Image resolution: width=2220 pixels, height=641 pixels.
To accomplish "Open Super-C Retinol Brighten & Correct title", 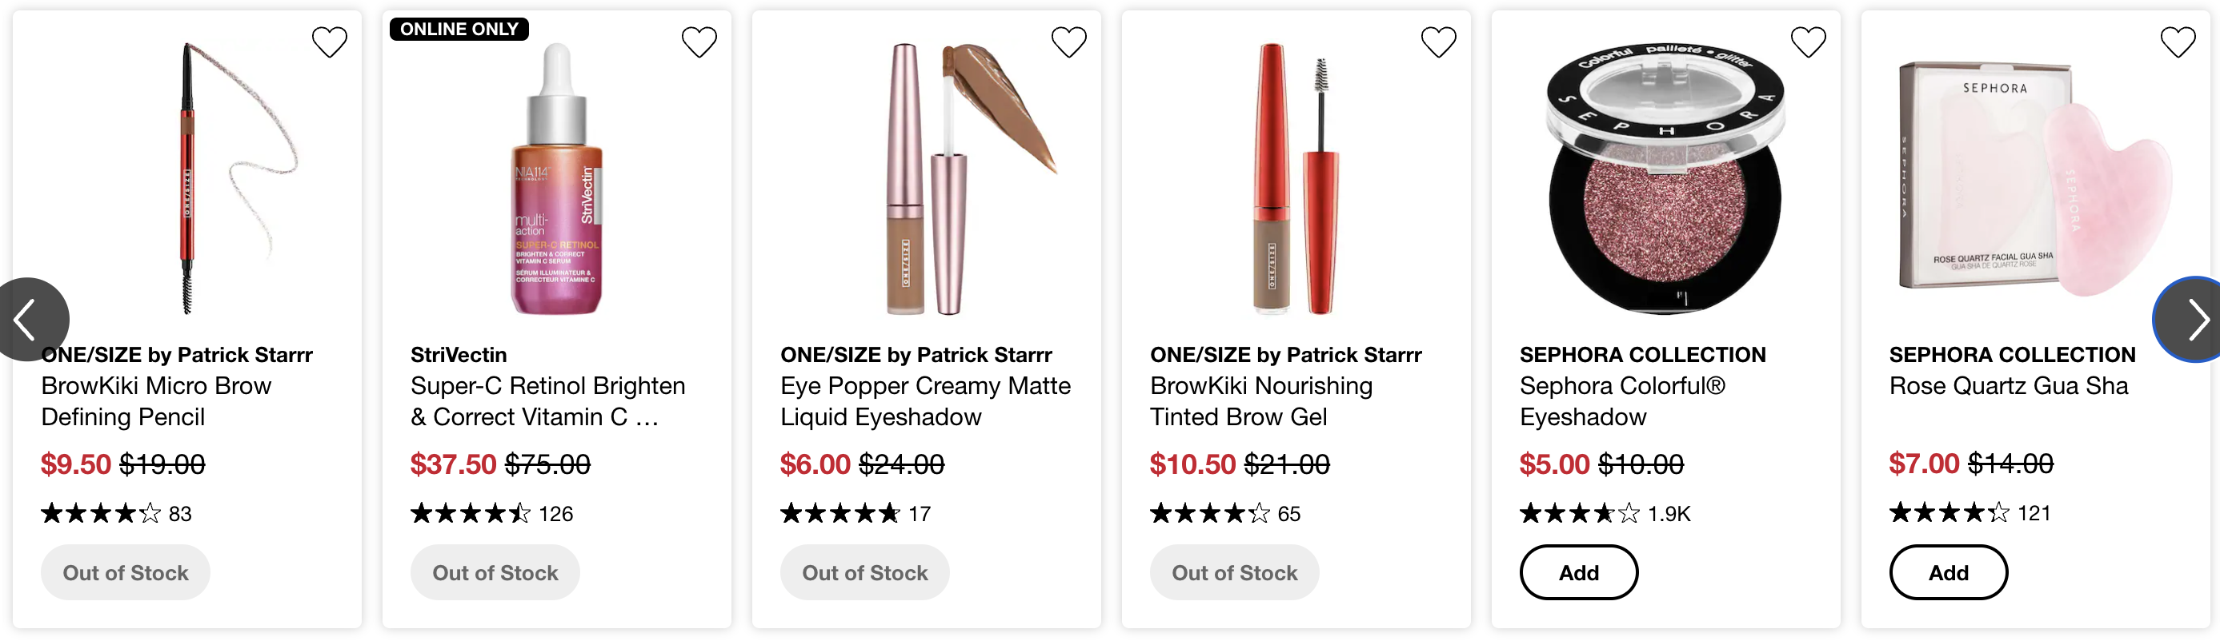I will (548, 402).
